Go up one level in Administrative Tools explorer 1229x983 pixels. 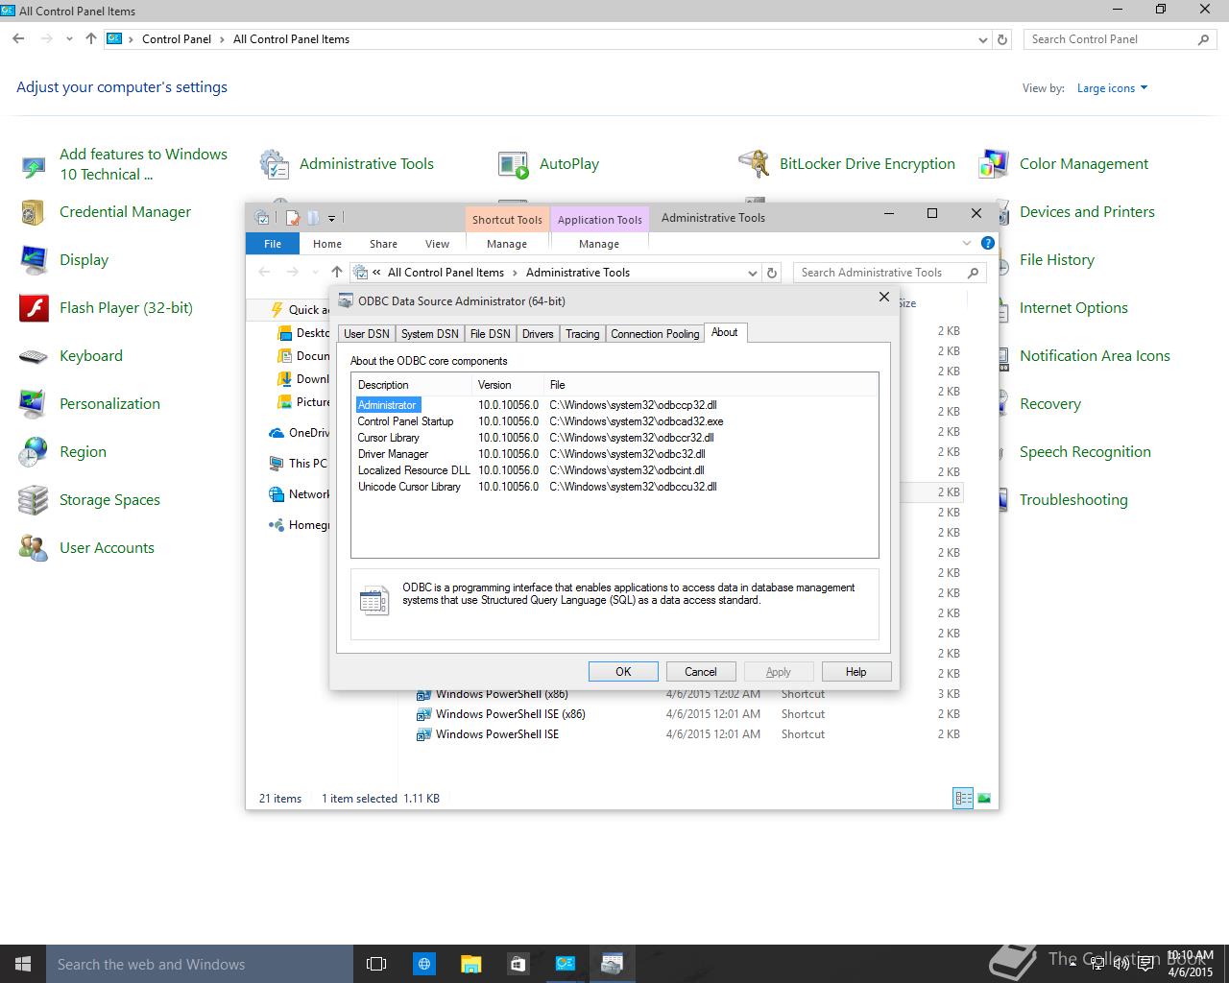[x=336, y=273]
